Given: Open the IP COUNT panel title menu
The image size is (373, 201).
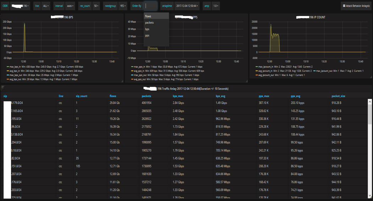Looking at the screenshot, I should (x=311, y=17).
